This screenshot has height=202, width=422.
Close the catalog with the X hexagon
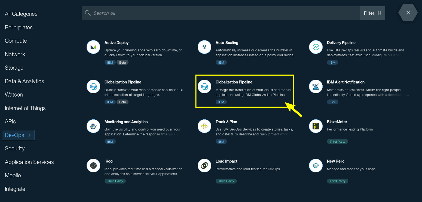[x=408, y=13]
